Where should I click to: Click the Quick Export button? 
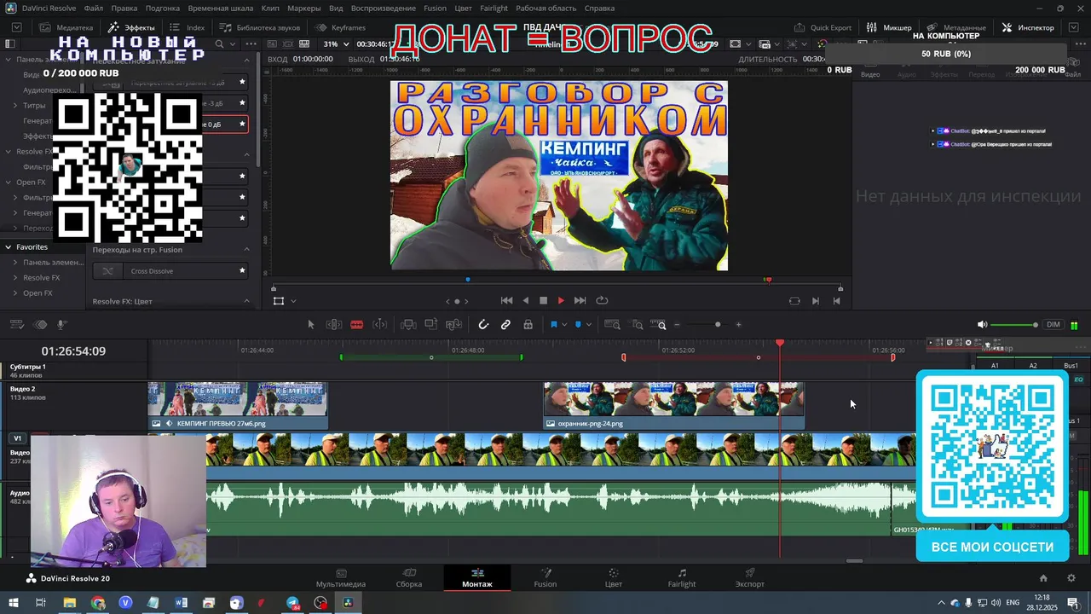point(823,27)
